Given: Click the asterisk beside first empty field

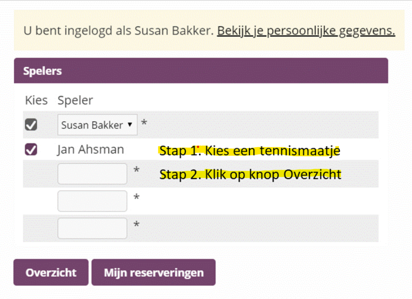Looking at the screenshot, I should (137, 170).
